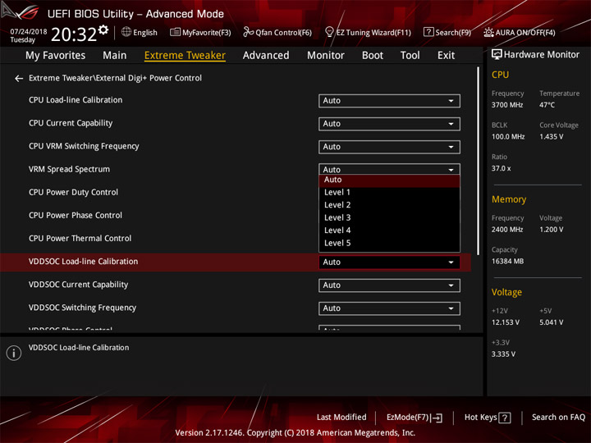The image size is (591, 443).
Task: Click the Hardware Monitor screen icon
Action: pos(497,54)
